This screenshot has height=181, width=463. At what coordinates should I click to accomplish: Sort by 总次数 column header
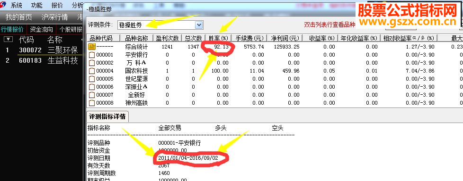pyautogui.click(x=194, y=38)
